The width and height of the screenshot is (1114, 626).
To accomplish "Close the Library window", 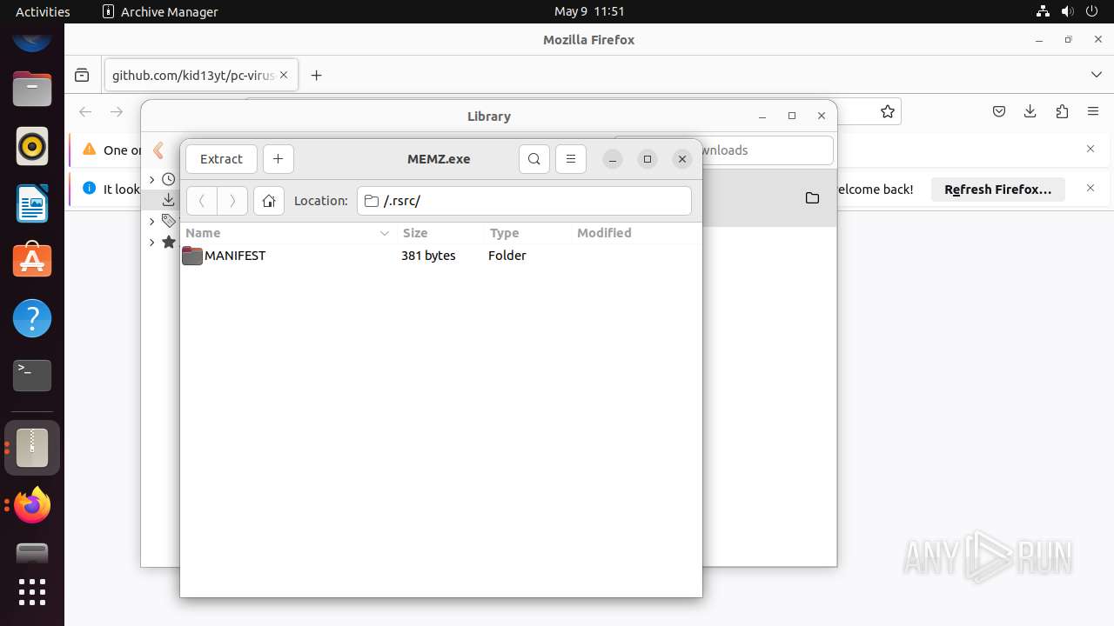I will [821, 116].
